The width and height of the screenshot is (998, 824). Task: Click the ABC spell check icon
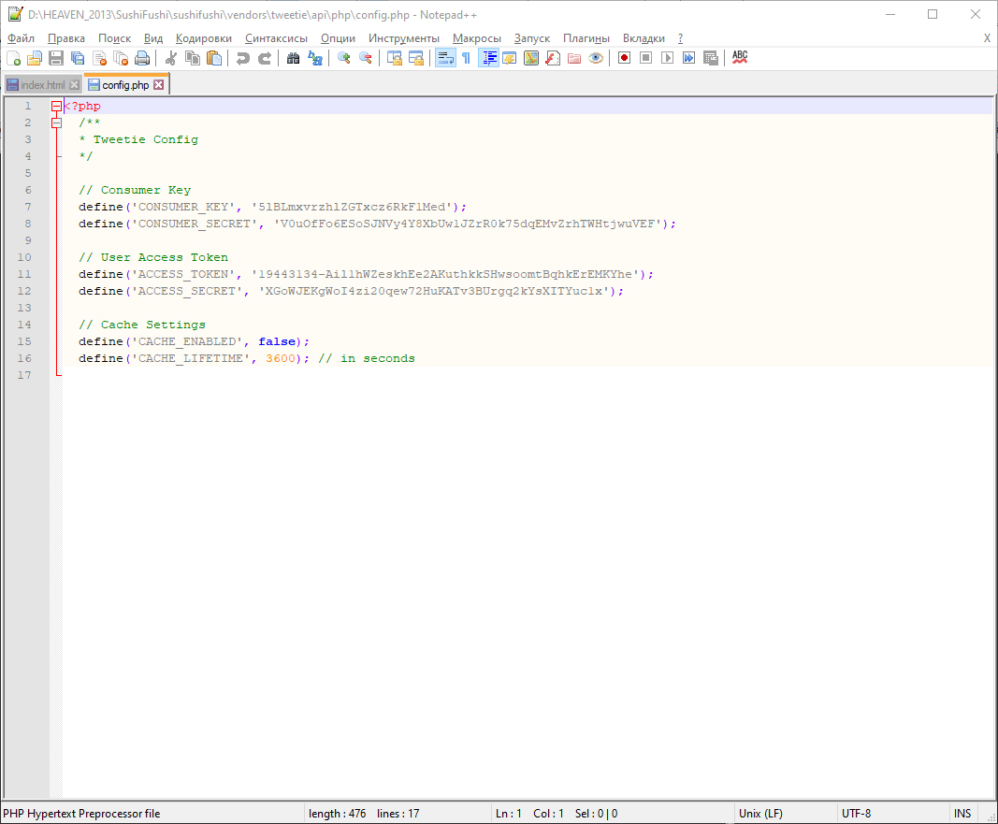pyautogui.click(x=740, y=58)
